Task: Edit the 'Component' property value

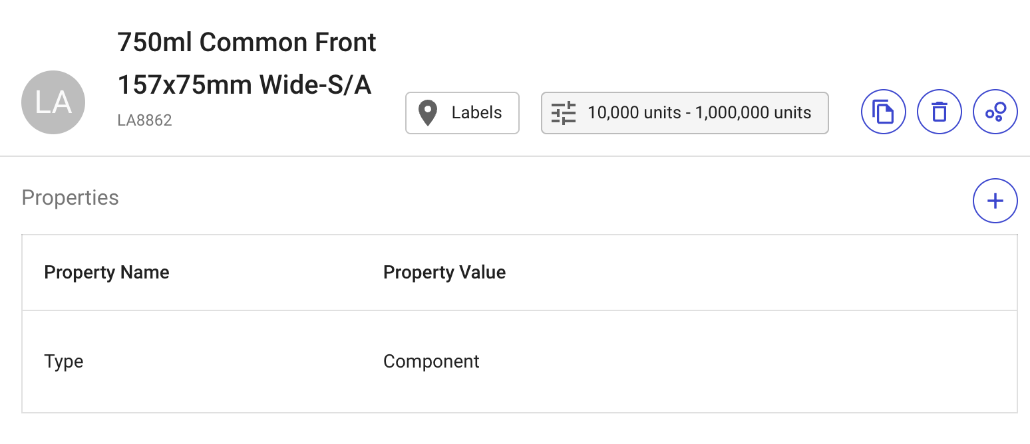Action: coord(431,362)
